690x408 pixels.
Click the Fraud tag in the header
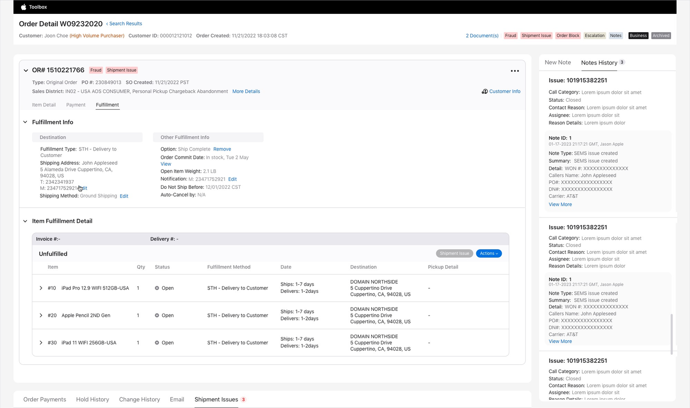coord(511,35)
